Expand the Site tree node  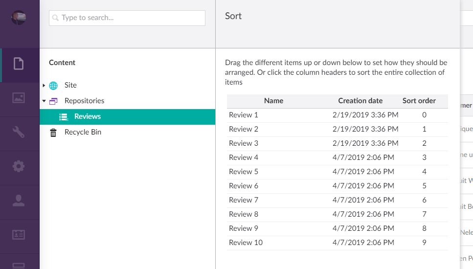pyautogui.click(x=44, y=85)
